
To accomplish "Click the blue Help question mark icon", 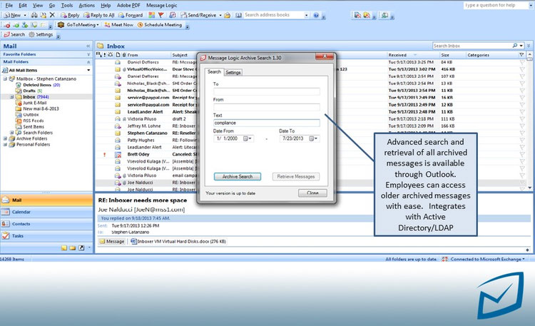I will tap(316, 15).
